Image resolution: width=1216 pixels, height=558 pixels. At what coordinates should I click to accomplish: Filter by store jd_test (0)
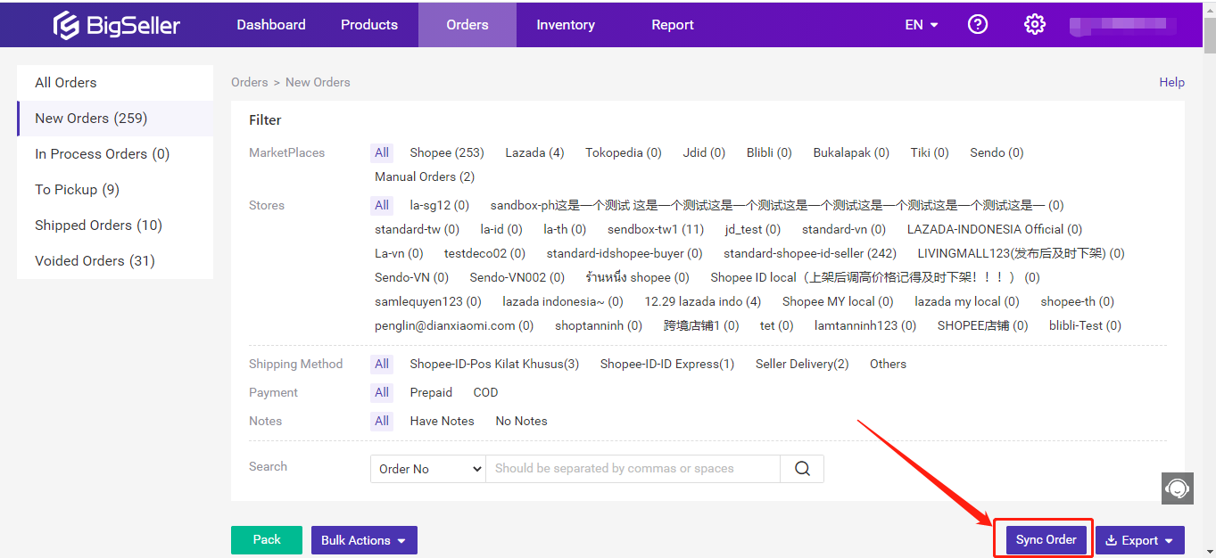tap(753, 230)
